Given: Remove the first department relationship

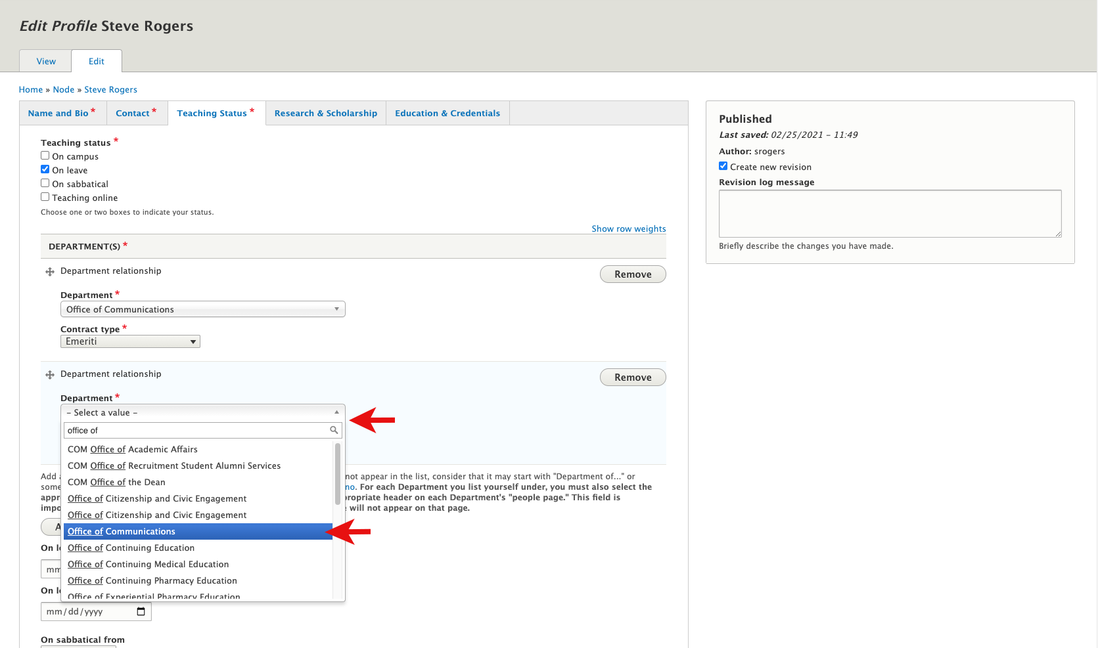Looking at the screenshot, I should click(633, 274).
